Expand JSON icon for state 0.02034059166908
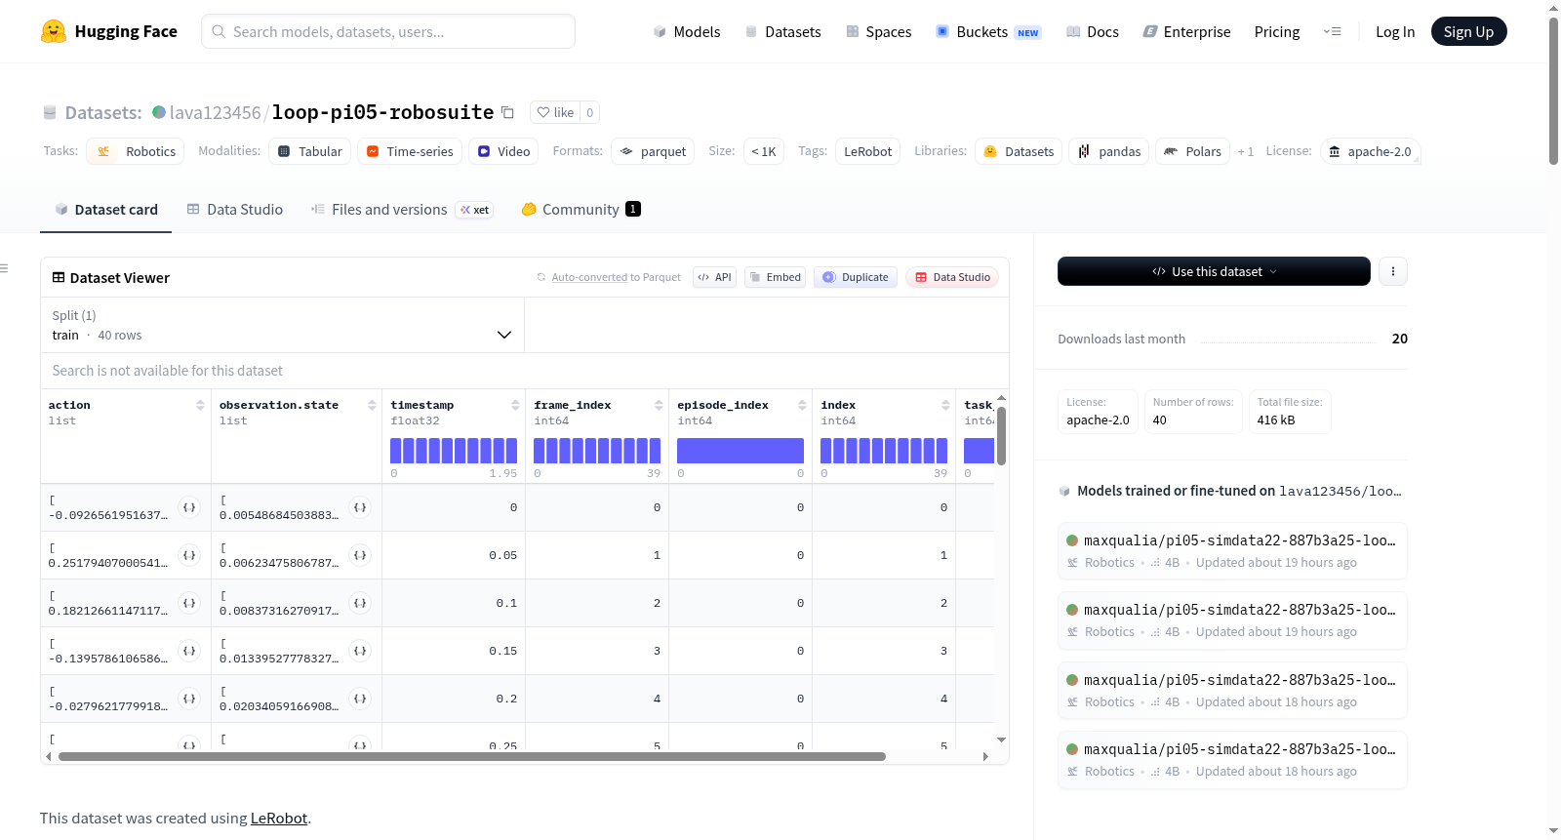 pyautogui.click(x=360, y=699)
